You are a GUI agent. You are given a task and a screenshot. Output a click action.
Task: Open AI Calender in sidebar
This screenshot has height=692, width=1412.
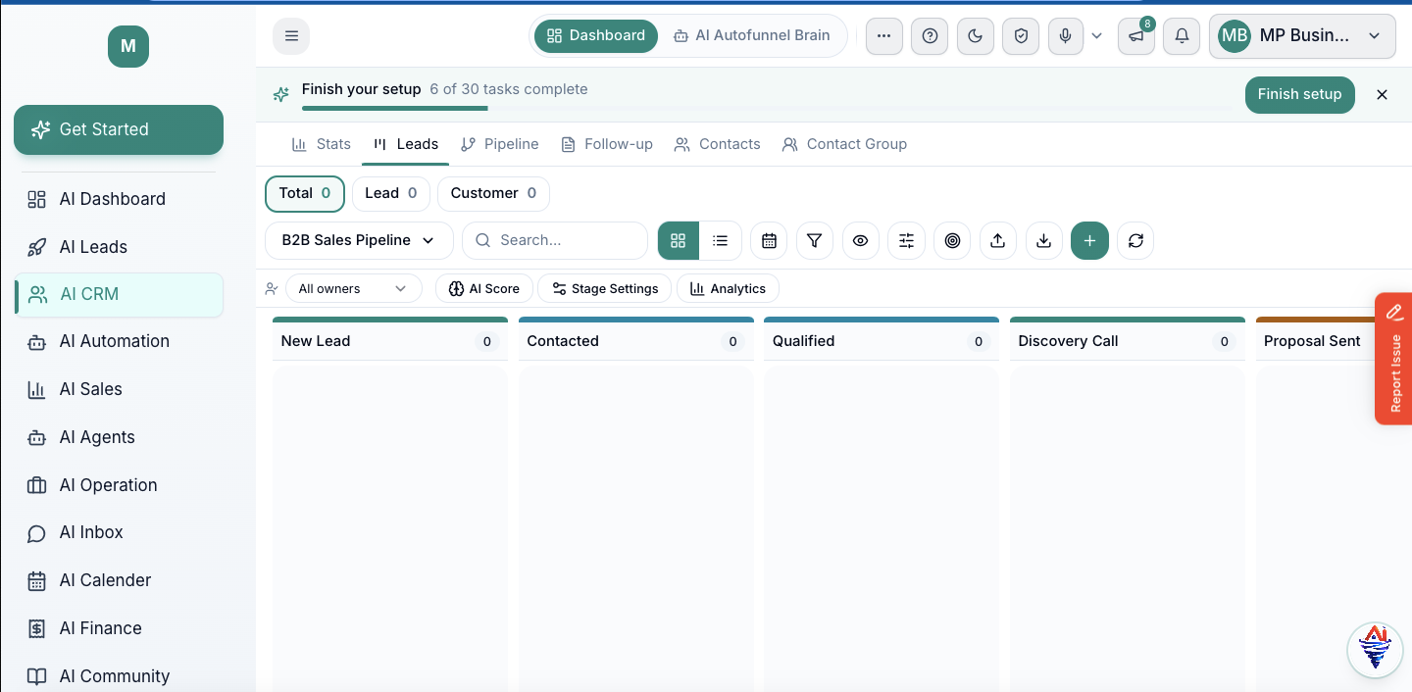pos(119,580)
